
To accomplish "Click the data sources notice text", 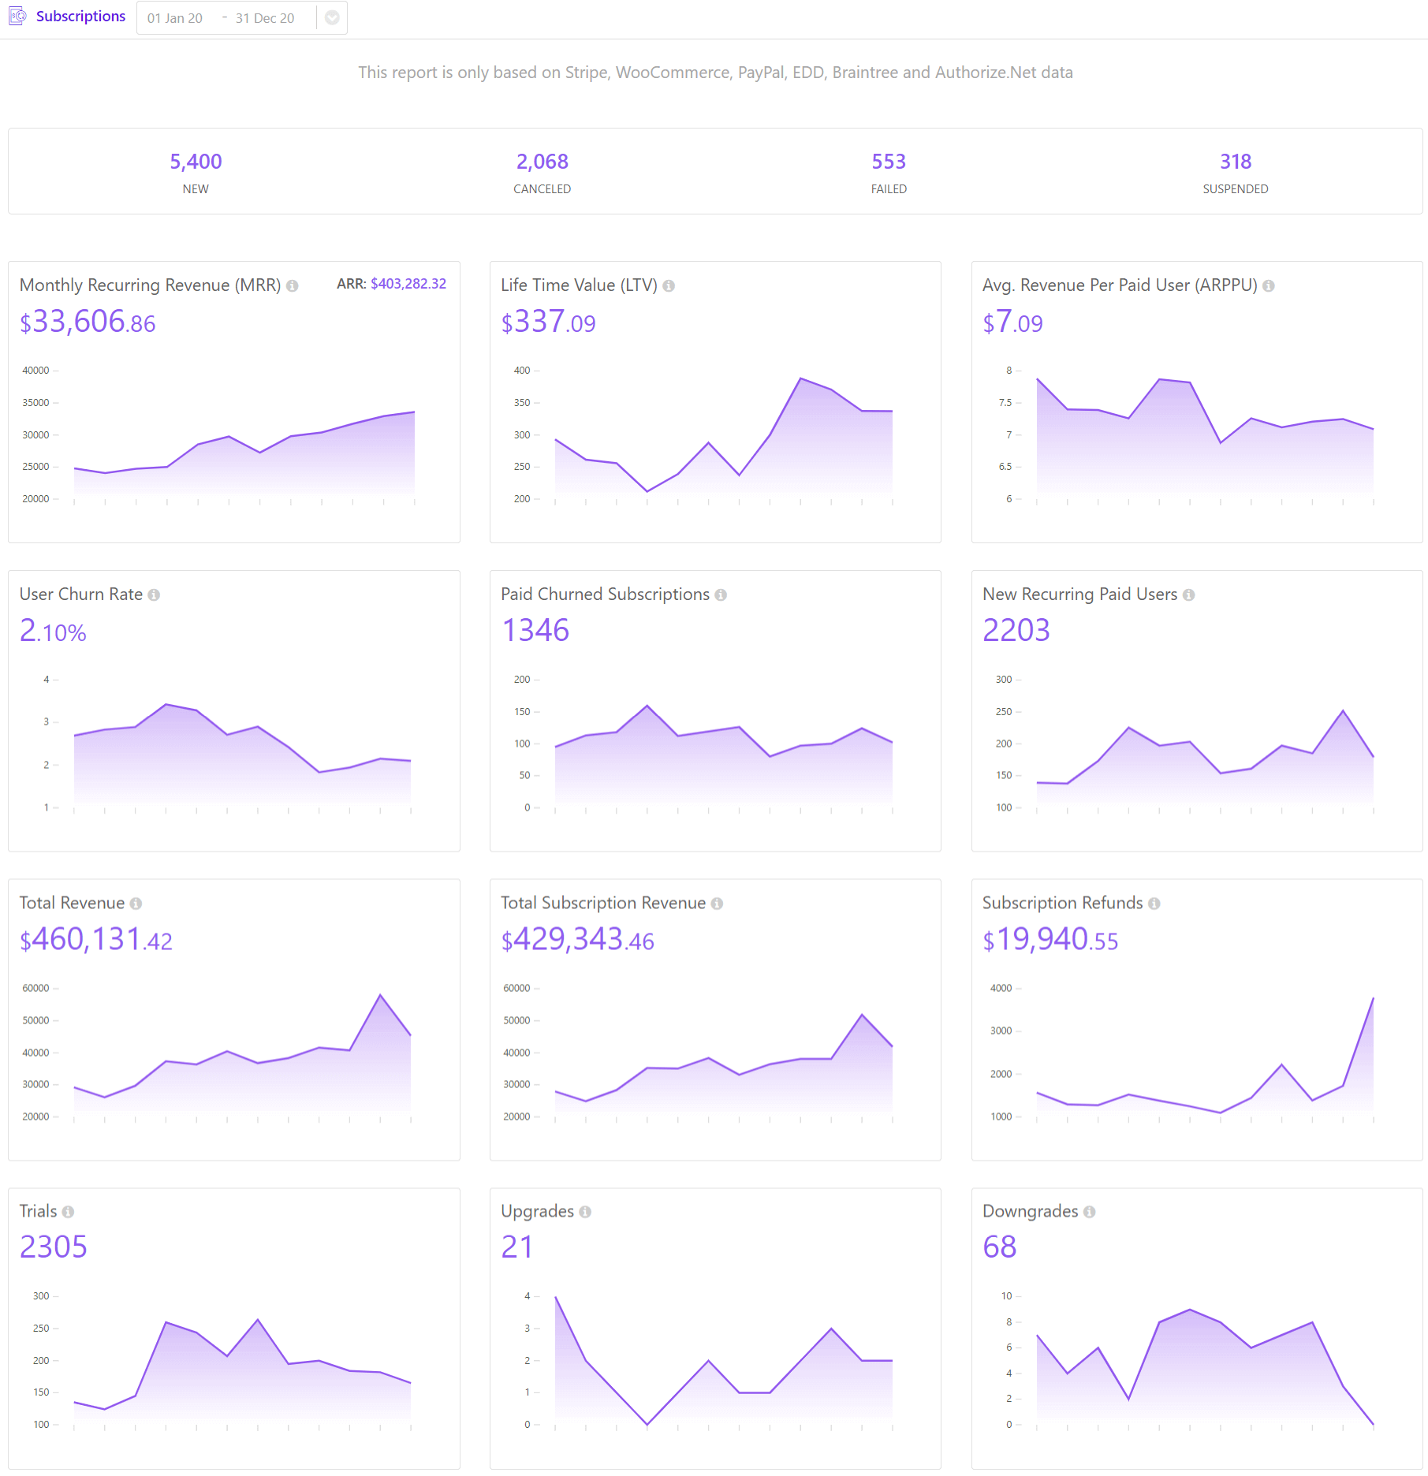I will (715, 73).
